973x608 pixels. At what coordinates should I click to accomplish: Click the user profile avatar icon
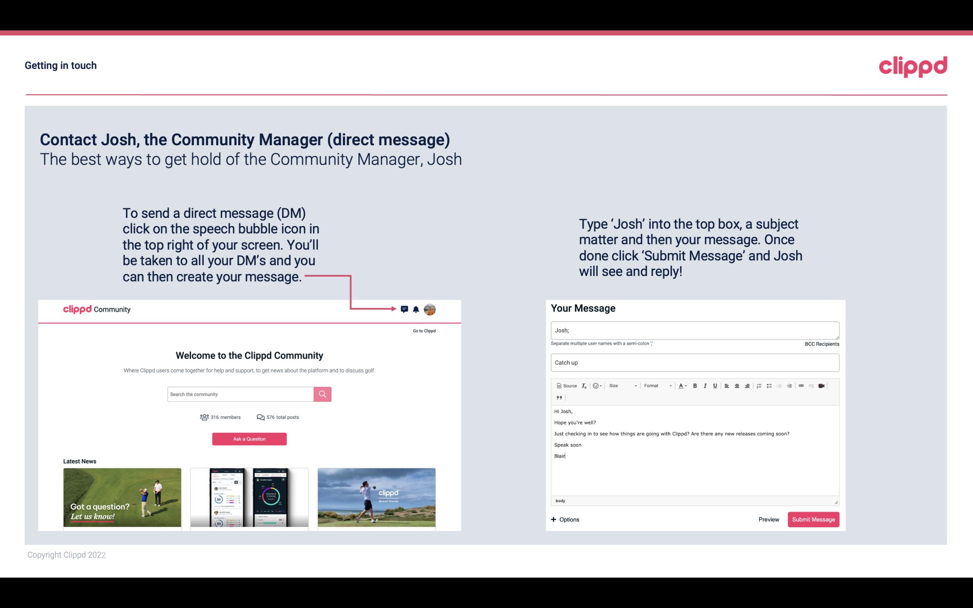[x=429, y=309]
